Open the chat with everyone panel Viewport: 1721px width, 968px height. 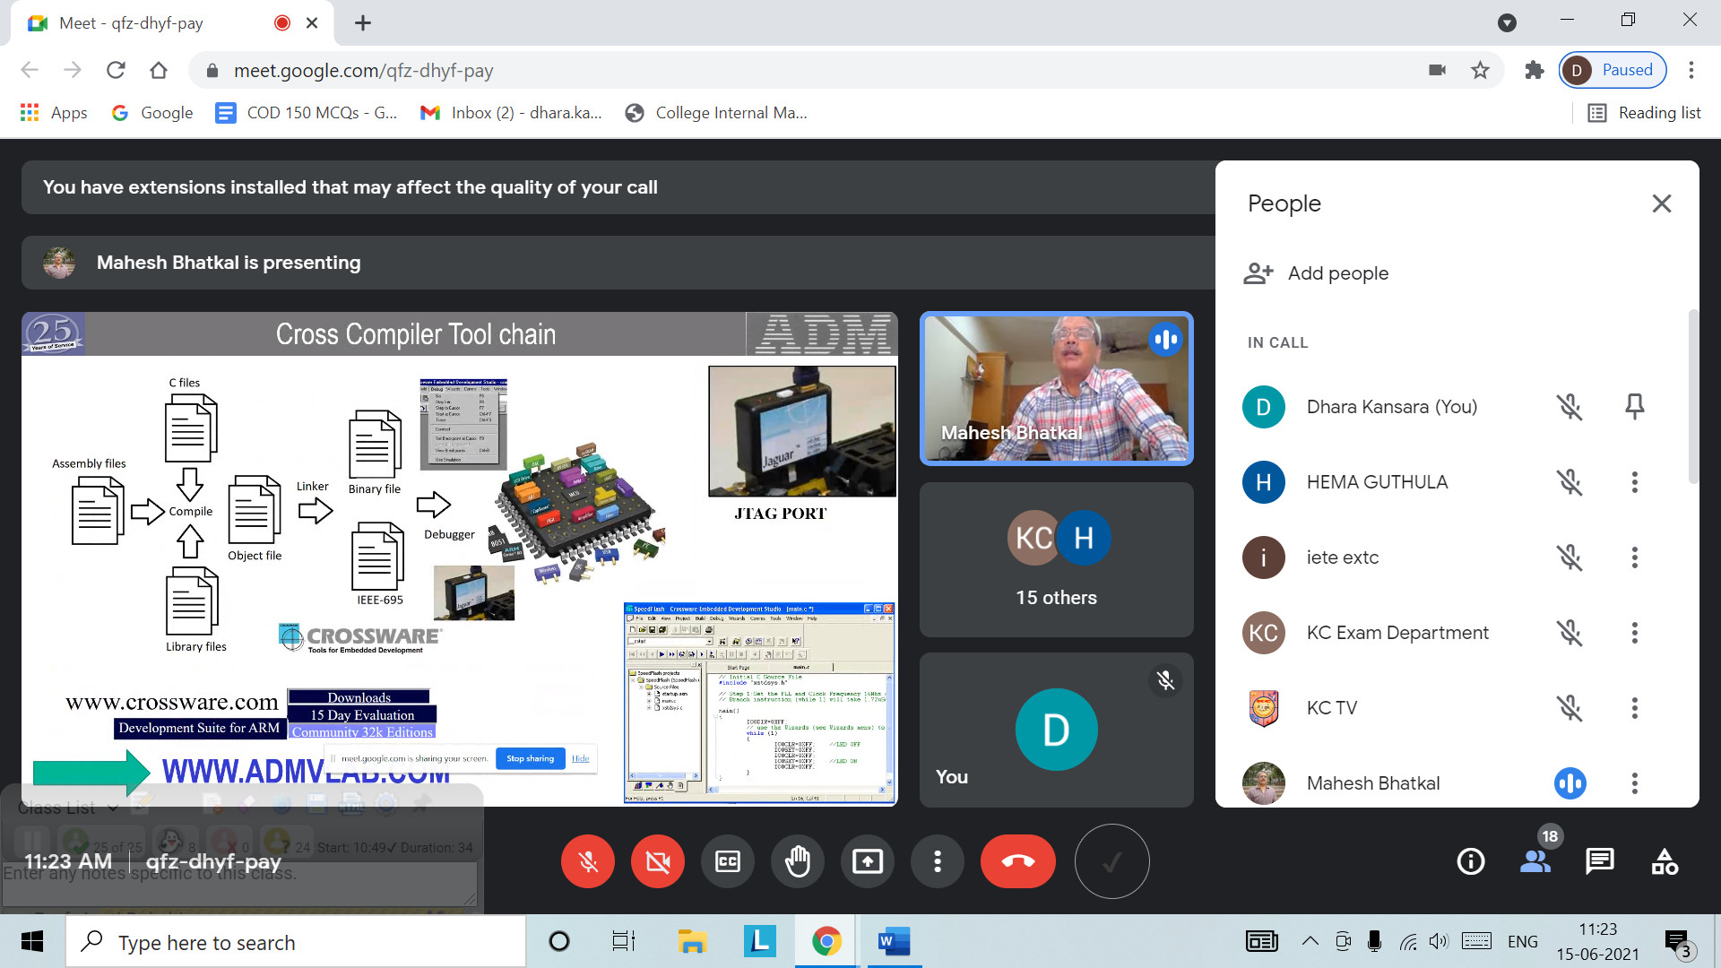pyautogui.click(x=1600, y=862)
